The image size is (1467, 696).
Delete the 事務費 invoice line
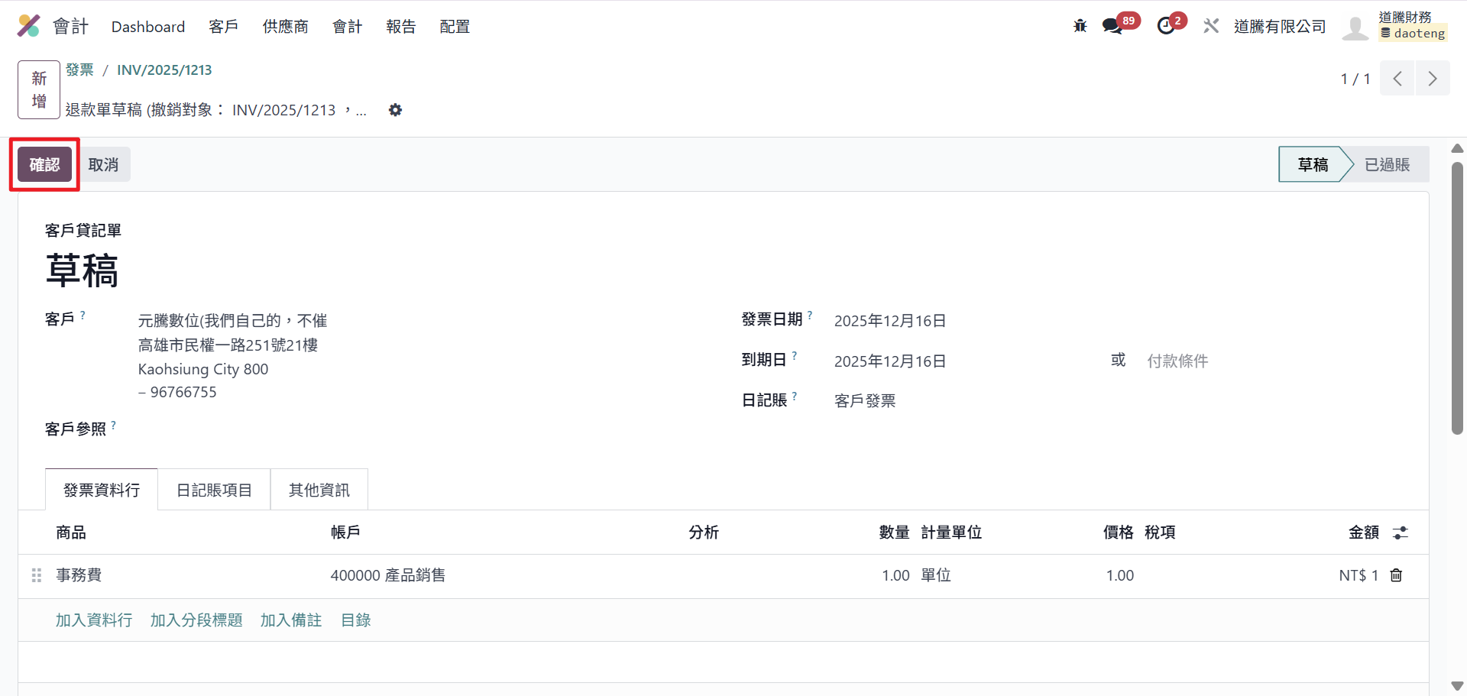point(1396,575)
